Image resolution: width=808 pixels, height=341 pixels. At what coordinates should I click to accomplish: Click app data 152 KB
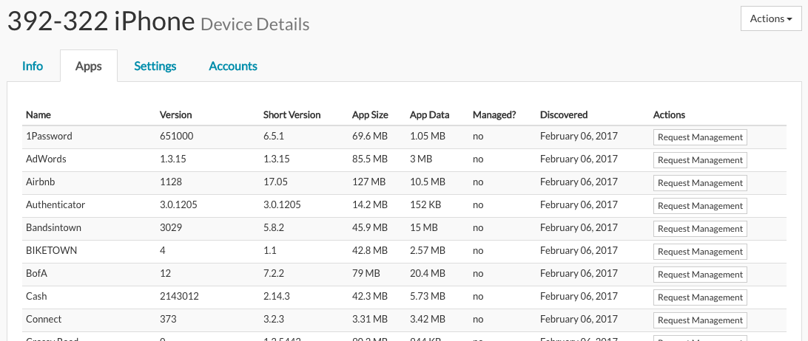coord(425,204)
